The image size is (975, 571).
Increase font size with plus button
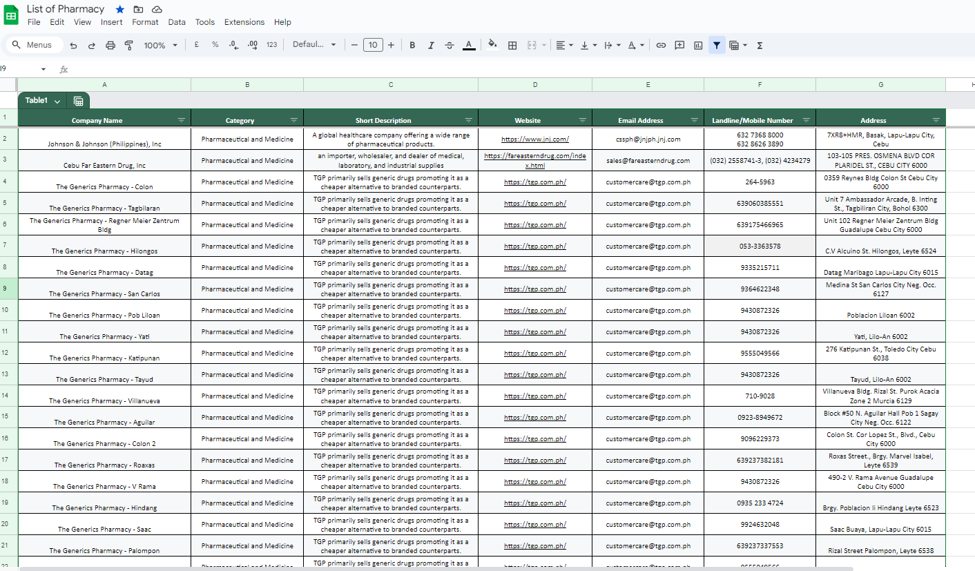tap(391, 45)
